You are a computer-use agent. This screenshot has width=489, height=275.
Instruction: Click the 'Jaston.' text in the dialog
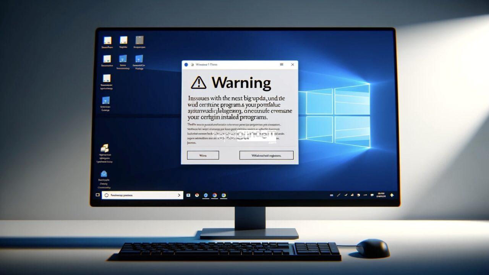point(192,143)
